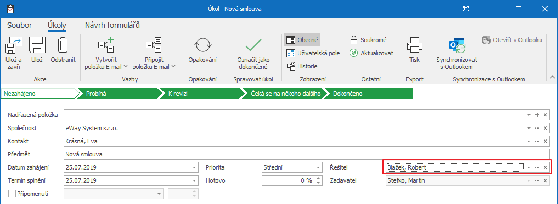Expand the Řešitel dropdown arrow
Screen dimensions: 558x204
click(529, 167)
